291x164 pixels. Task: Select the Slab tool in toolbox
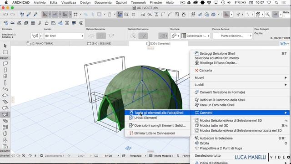tap(5, 95)
